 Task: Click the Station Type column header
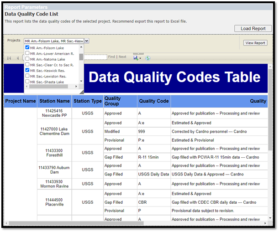[88, 101]
